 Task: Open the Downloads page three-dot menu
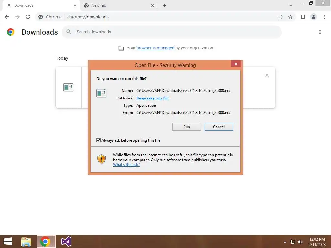click(x=320, y=32)
